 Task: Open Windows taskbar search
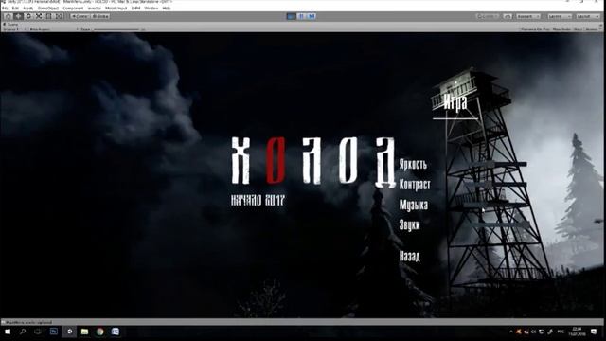[x=23, y=332]
